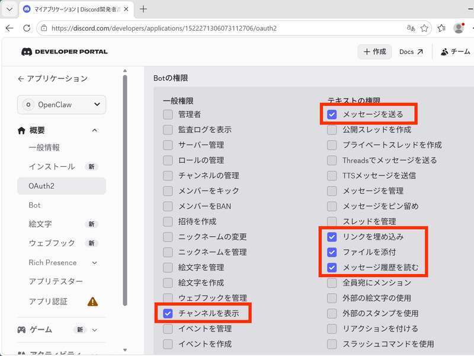
Task: Click sidebar scrollbar down arrow
Action: click(x=125, y=349)
